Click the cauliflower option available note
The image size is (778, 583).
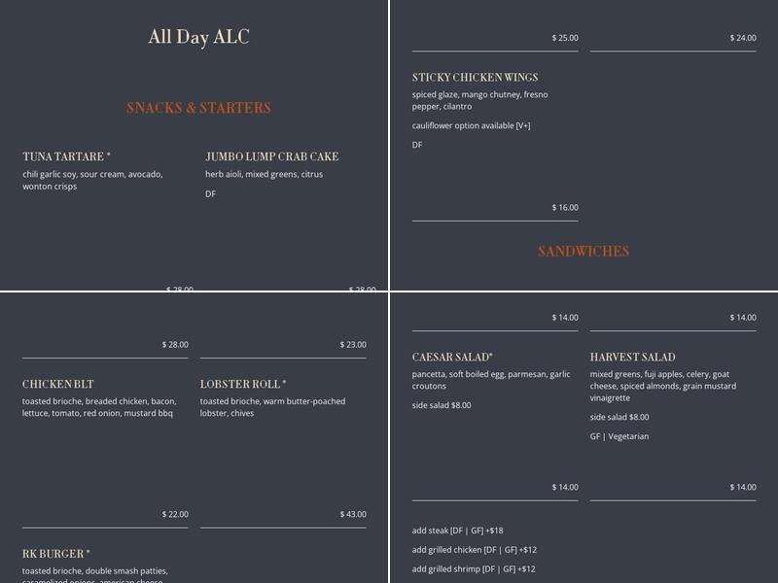(471, 125)
